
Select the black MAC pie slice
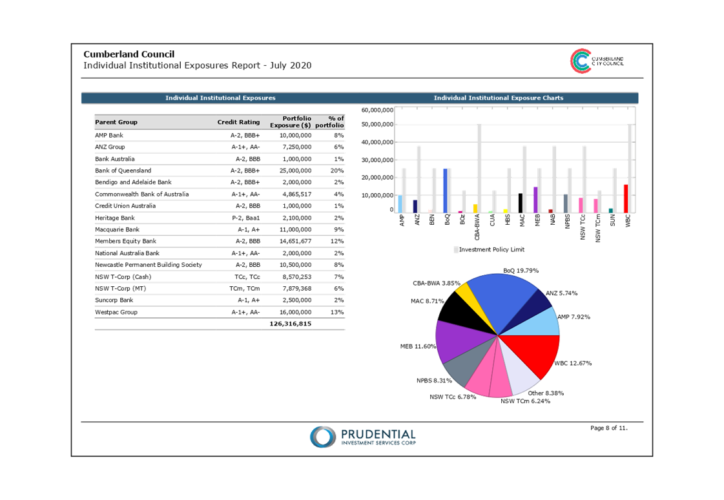pyautogui.click(x=462, y=309)
